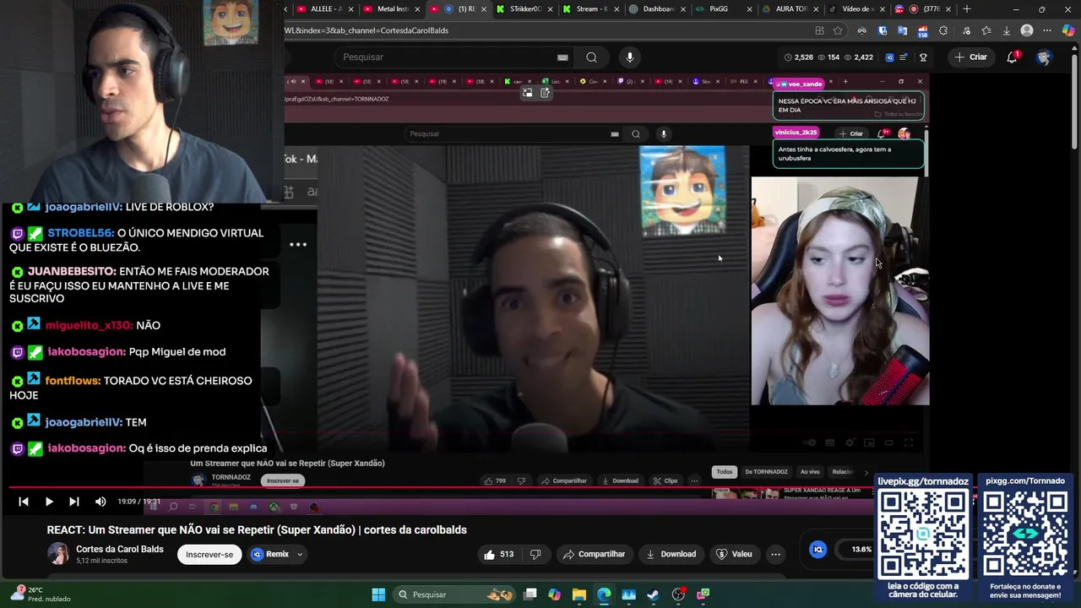
Task: Select the Todos chip in the inner video
Action: pos(725,472)
